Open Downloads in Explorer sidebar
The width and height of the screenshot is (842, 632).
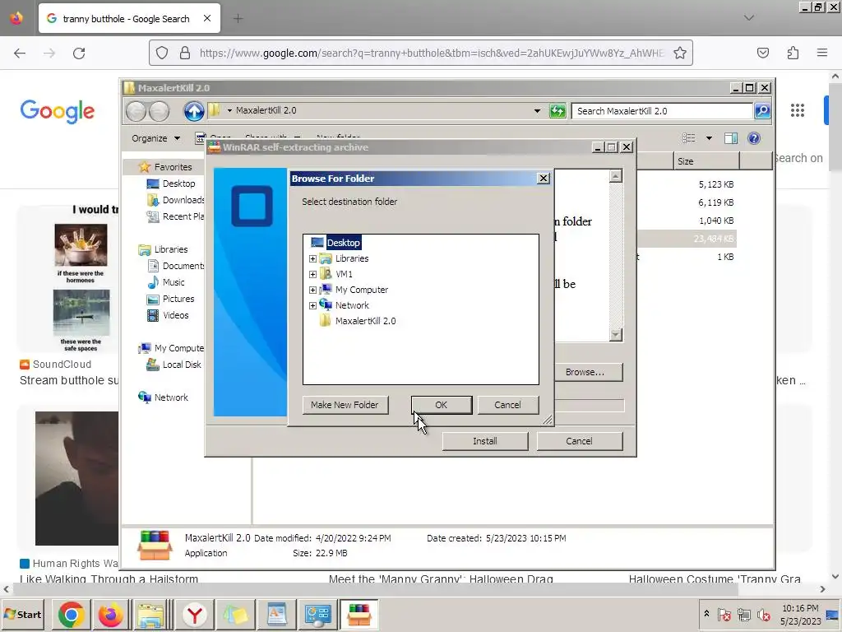183,200
